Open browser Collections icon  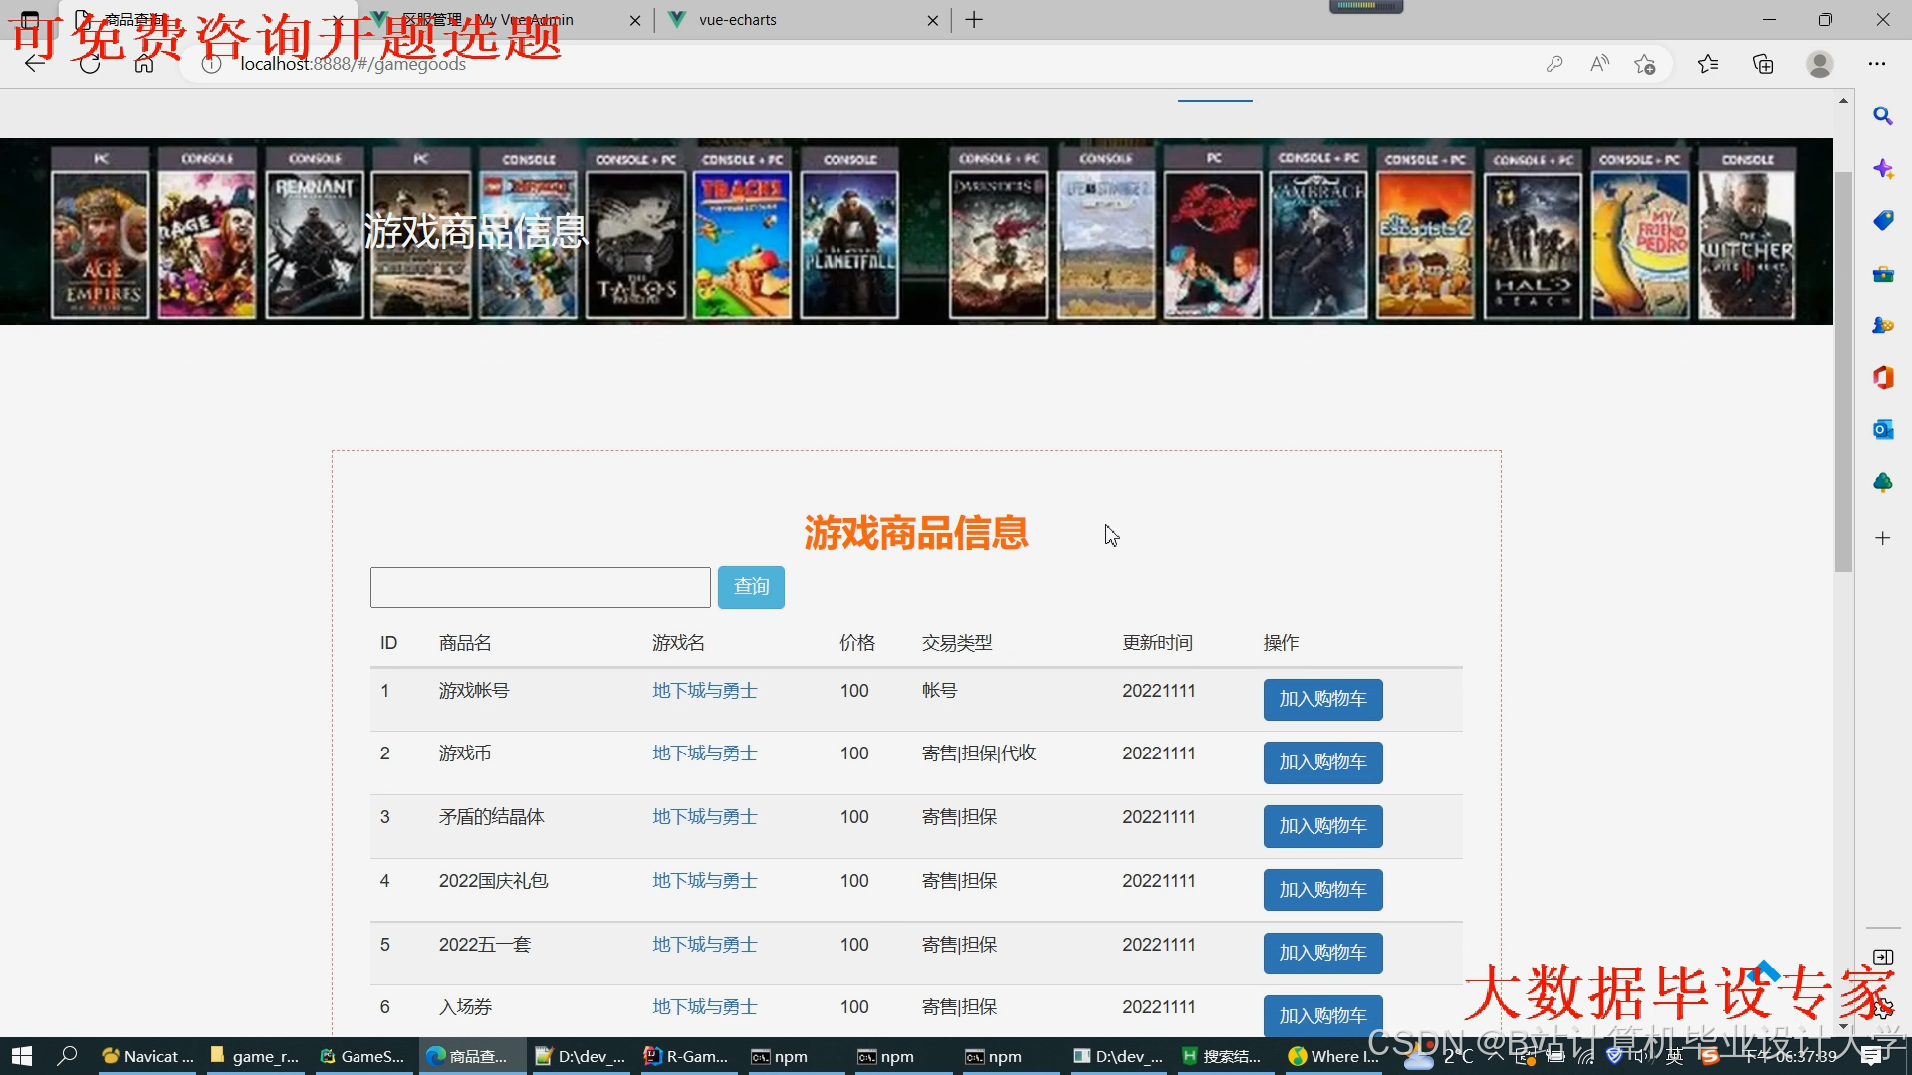tap(1763, 64)
